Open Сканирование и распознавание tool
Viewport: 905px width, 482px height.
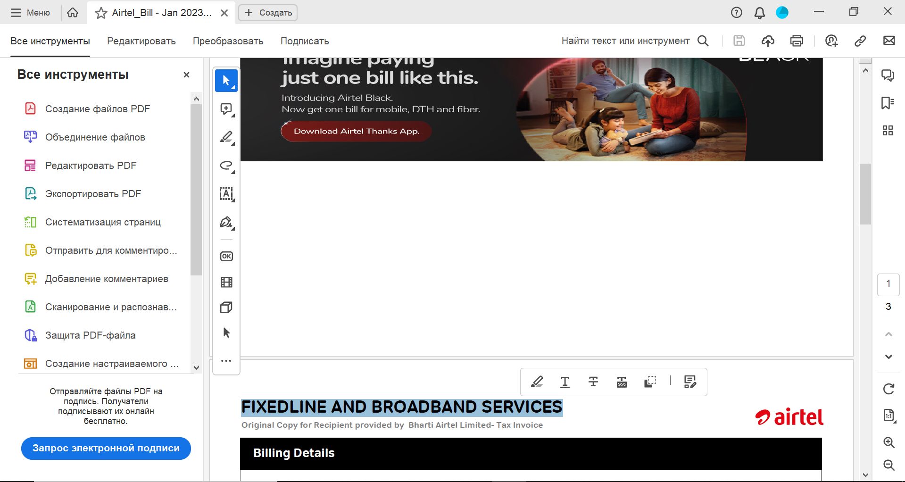[x=101, y=307]
